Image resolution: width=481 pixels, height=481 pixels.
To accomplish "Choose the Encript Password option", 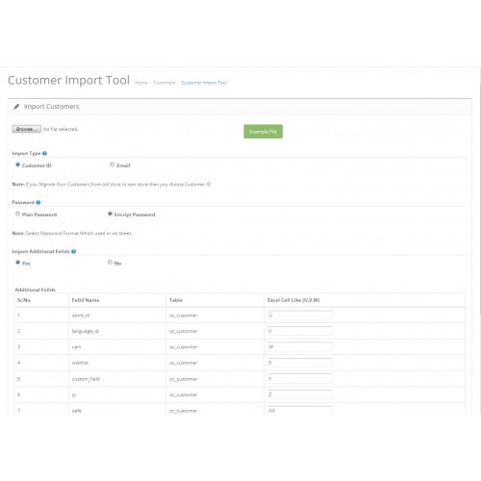I will pyautogui.click(x=110, y=214).
